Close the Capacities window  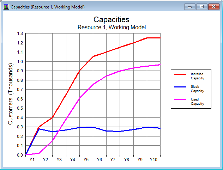[213, 7]
